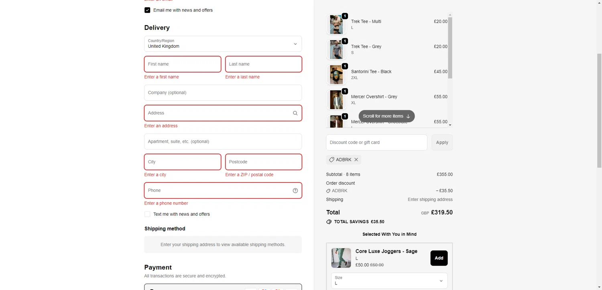Viewport: 602px width, 290px height.
Task: Click the order list scroll-down arrow
Action: click(450, 125)
